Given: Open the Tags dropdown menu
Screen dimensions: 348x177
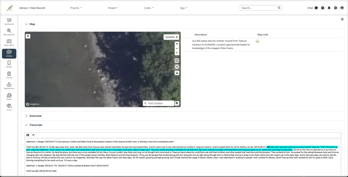Looking at the screenshot, I should pyautogui.click(x=184, y=8).
